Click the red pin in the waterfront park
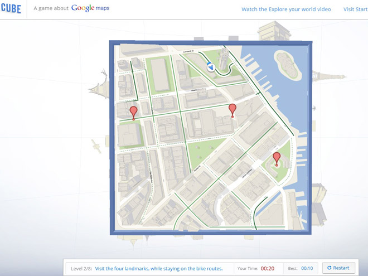The width and height of the screenshot is (368, 276). pos(277,158)
